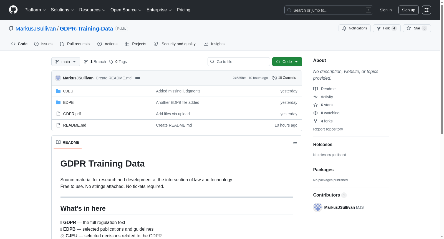444x239 pixels.
Task: Expand the Solutions menu
Action: [62, 10]
